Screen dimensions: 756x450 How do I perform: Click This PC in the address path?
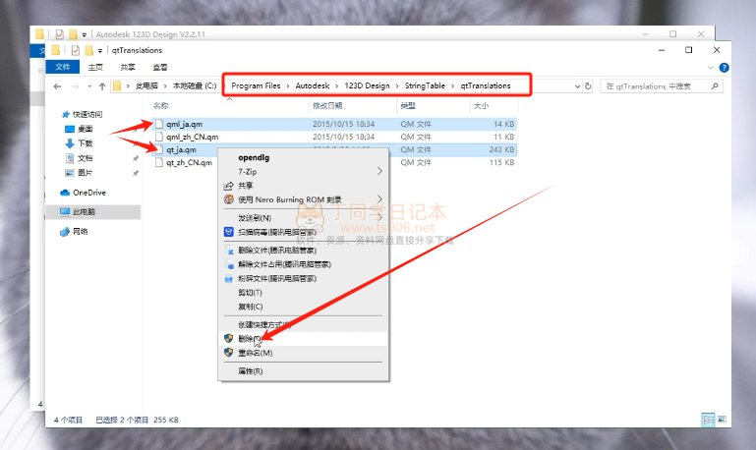click(x=146, y=85)
